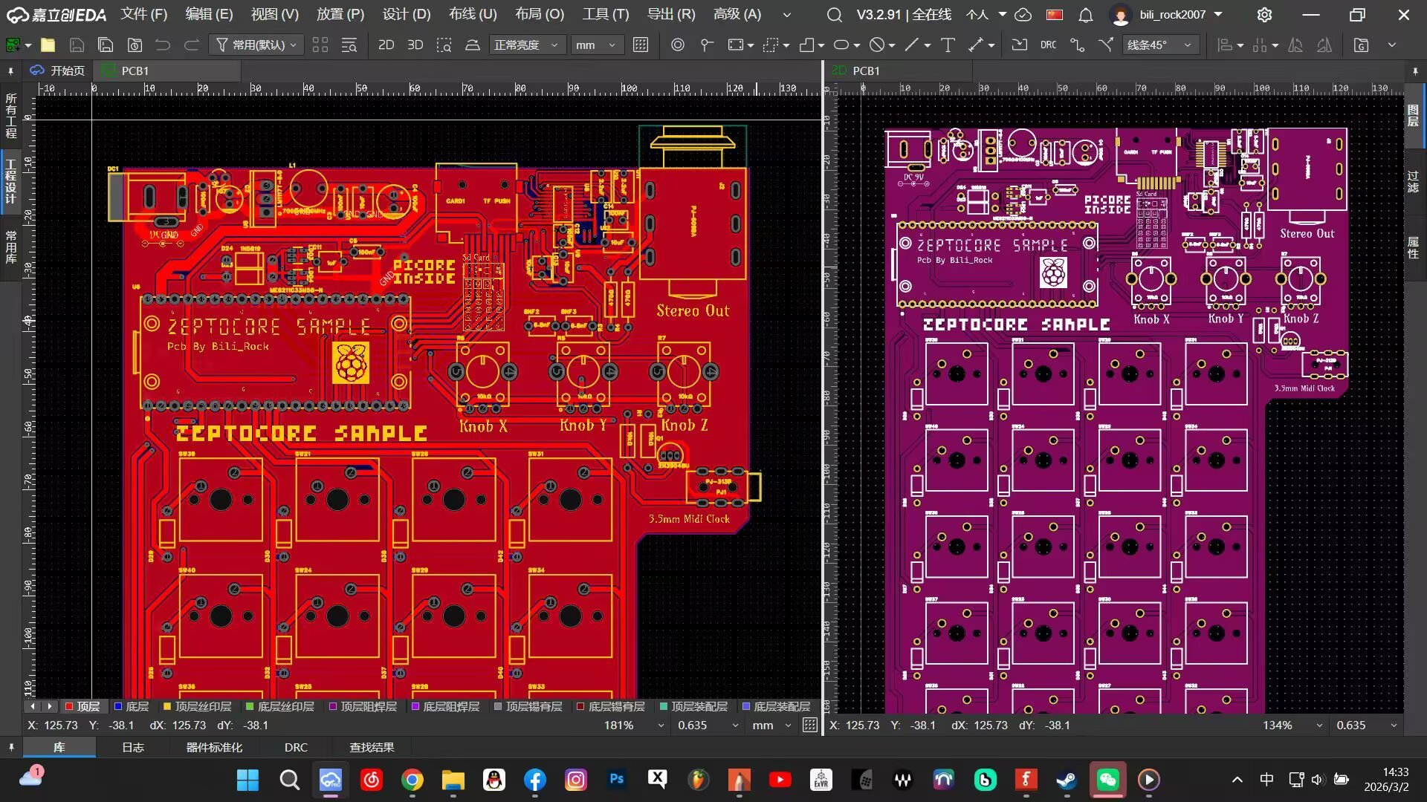The height and width of the screenshot is (802, 1427).
Task: Run the DRC check toolbar button
Action: (1048, 45)
